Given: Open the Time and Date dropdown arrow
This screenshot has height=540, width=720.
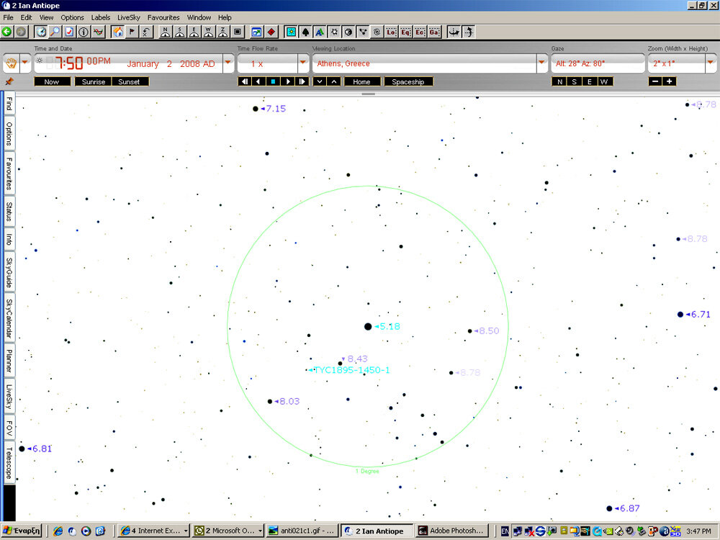Looking at the screenshot, I should [228, 63].
